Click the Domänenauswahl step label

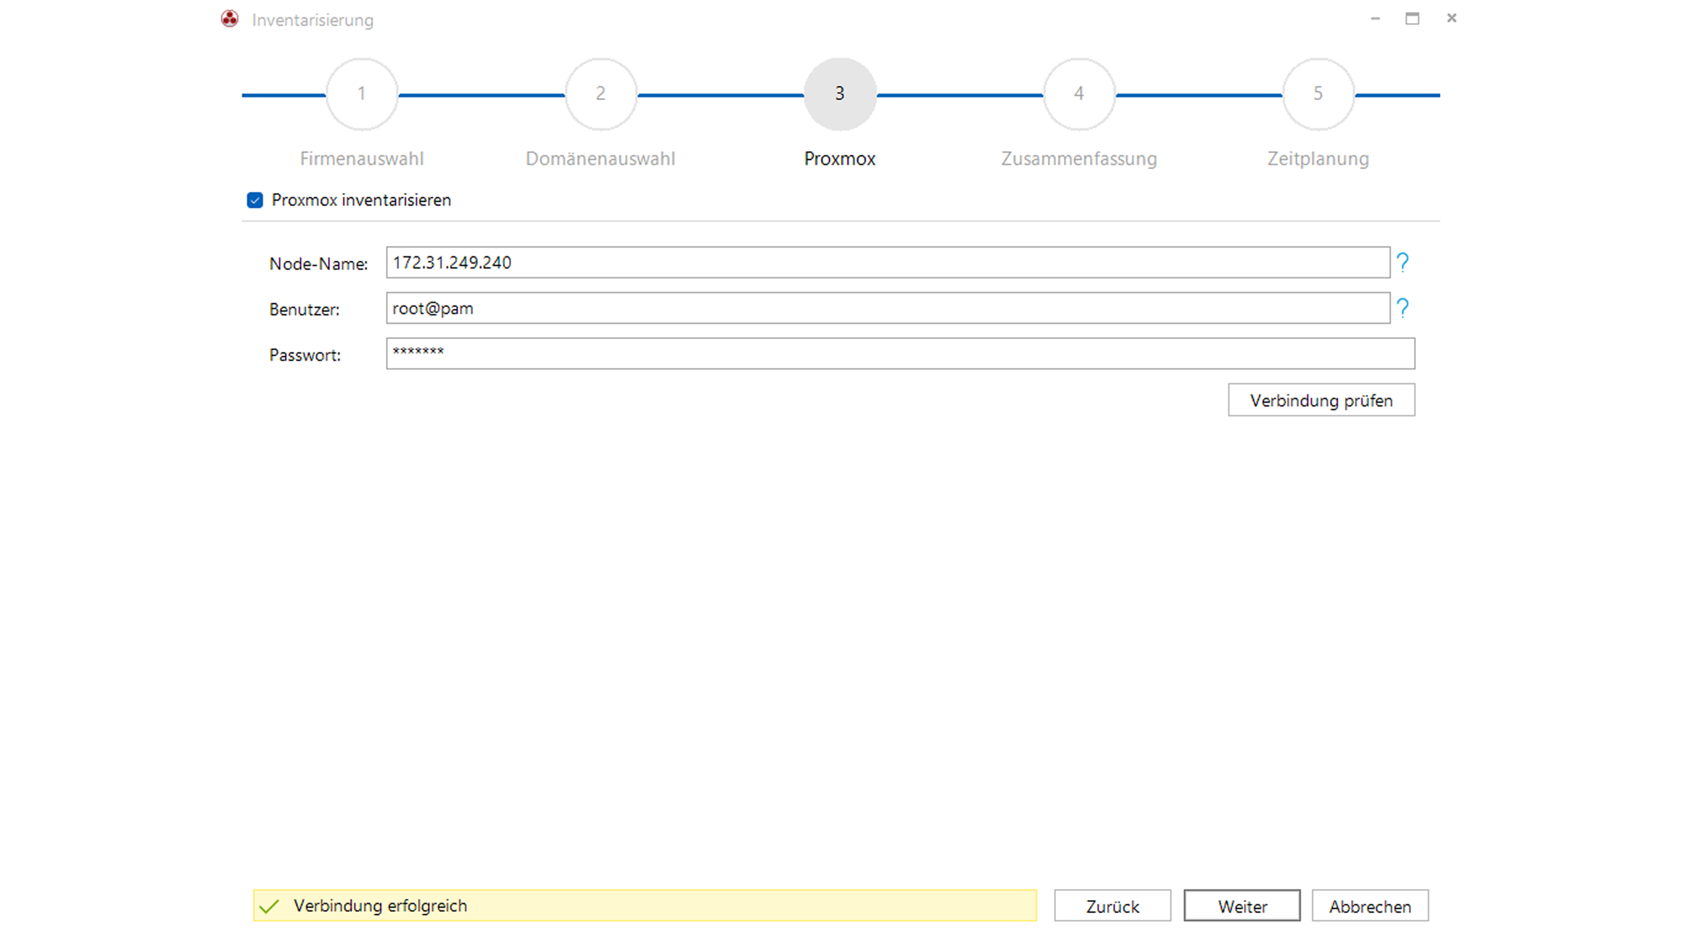[600, 158]
